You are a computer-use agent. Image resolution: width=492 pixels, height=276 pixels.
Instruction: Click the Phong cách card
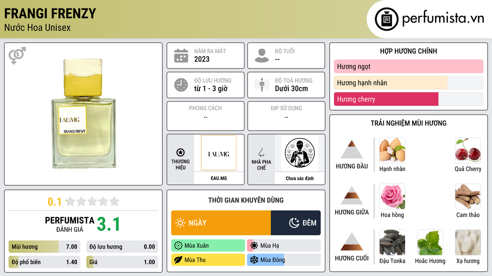206,116
